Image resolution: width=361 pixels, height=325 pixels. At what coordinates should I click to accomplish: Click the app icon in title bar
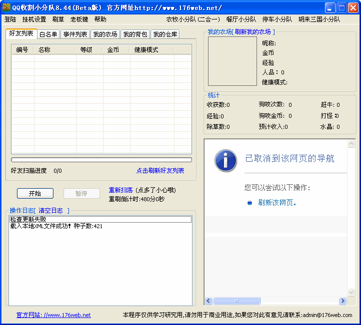pos(6,7)
